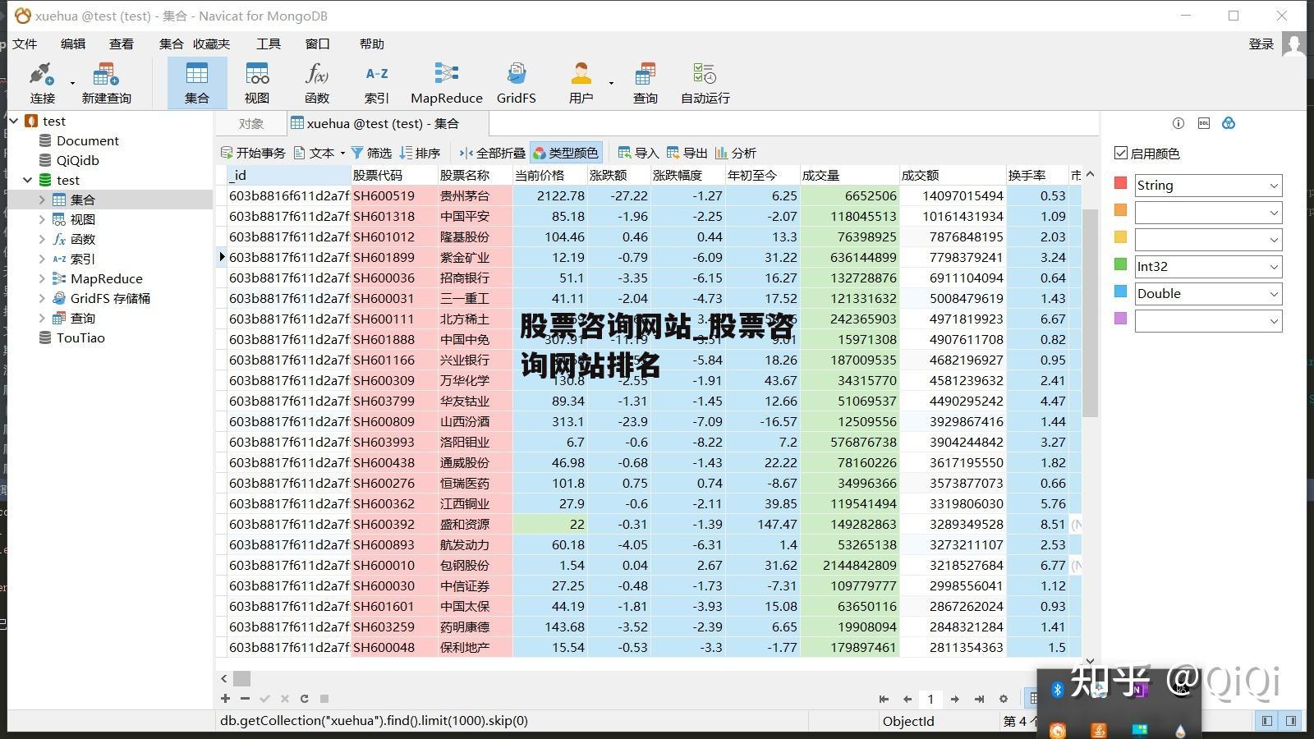Show the DDL pane icon
1314x739 pixels.
(1204, 123)
